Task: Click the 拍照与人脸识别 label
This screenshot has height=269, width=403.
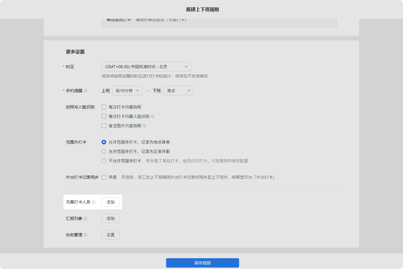Action: [80, 107]
